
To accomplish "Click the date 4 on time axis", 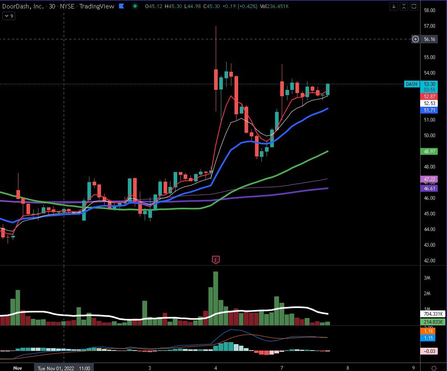I will pos(216,368).
